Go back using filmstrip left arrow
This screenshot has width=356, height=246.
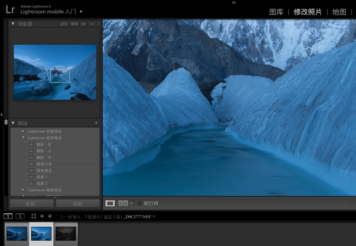(42, 216)
